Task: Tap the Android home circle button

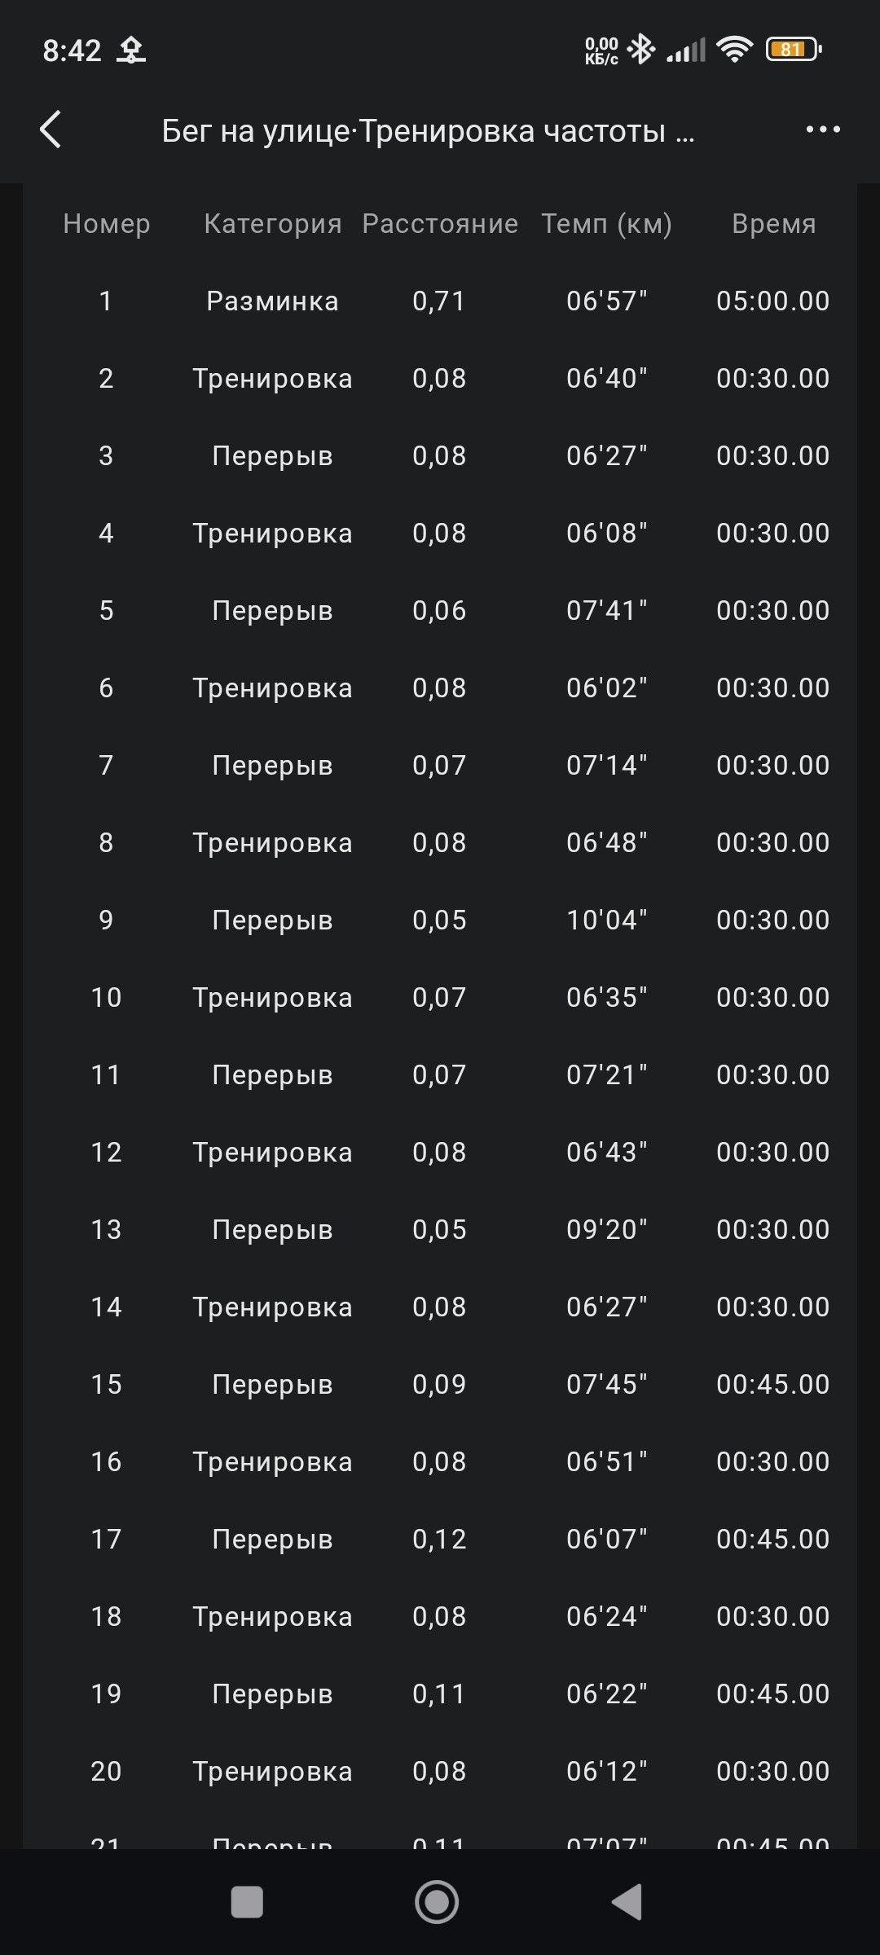Action: 437,1902
